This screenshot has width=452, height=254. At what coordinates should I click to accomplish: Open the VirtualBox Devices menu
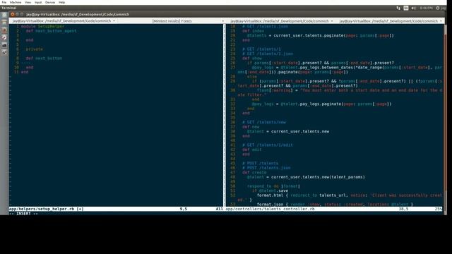pos(50,2)
